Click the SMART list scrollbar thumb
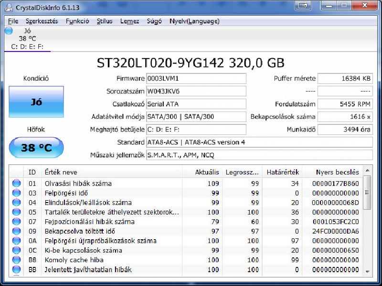 pos(367,193)
